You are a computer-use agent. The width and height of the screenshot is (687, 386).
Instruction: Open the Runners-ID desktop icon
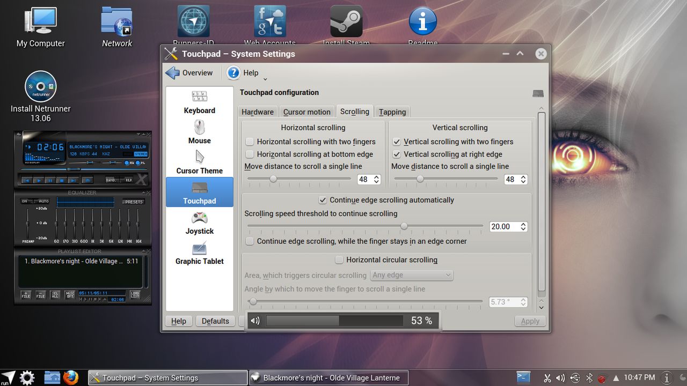(193, 26)
